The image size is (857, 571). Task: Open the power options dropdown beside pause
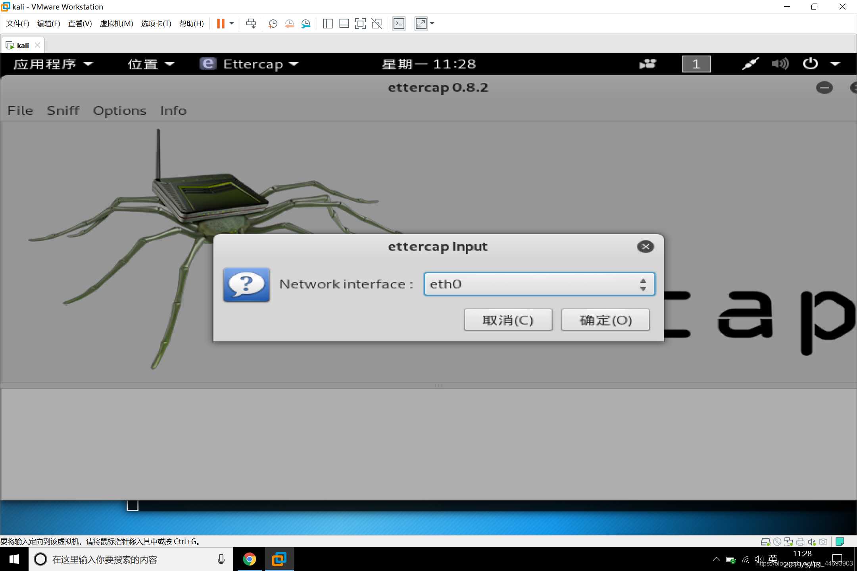(x=232, y=24)
